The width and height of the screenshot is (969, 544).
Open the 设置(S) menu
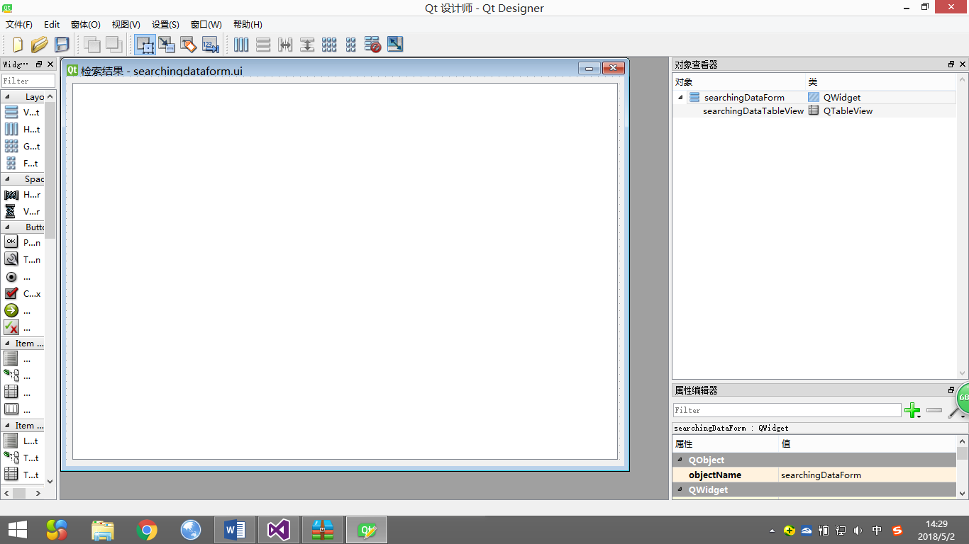pyautogui.click(x=165, y=24)
